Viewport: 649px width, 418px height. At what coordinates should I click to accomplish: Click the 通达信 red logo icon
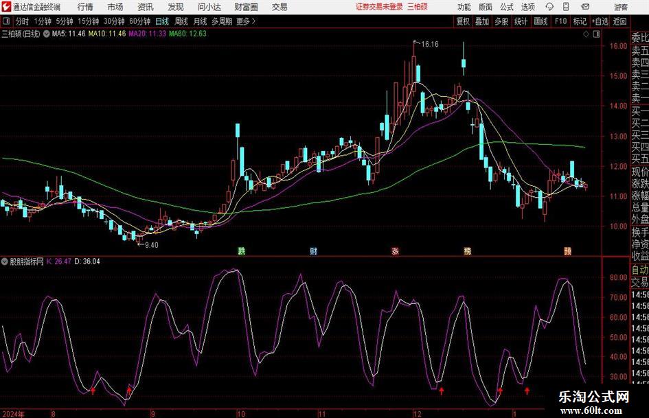pyautogui.click(x=6, y=7)
